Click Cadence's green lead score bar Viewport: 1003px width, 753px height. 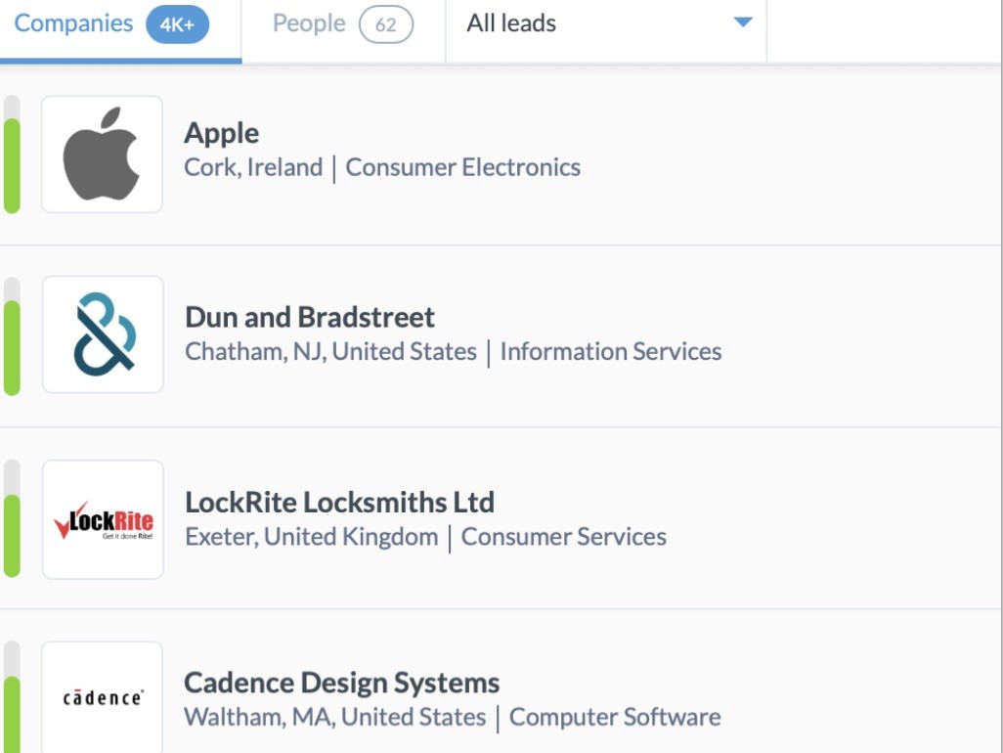12,712
